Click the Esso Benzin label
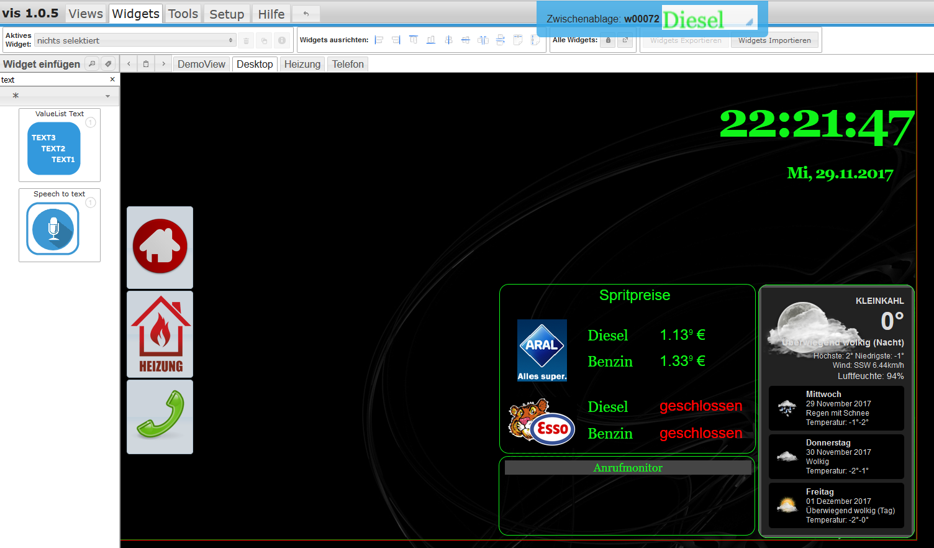 610,434
